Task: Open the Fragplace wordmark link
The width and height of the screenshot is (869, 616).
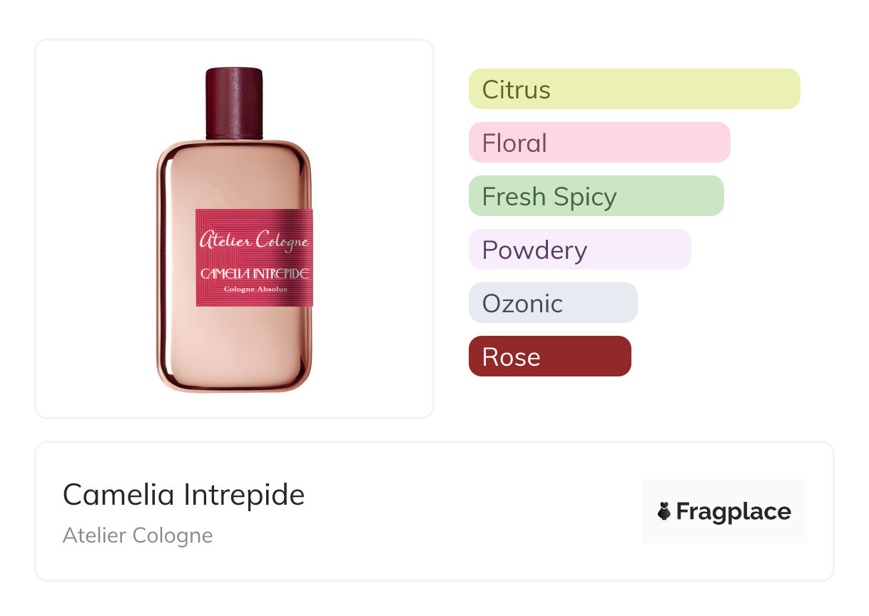Action: tap(733, 512)
